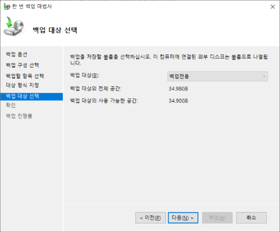The width and height of the screenshot is (280, 232).
Task: Click the 백업 진행률 step in sidebar
Action: (19, 116)
